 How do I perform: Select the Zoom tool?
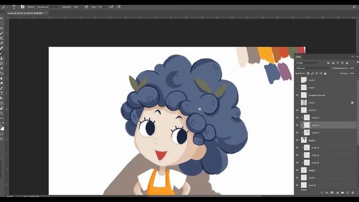[x=2, y=113]
